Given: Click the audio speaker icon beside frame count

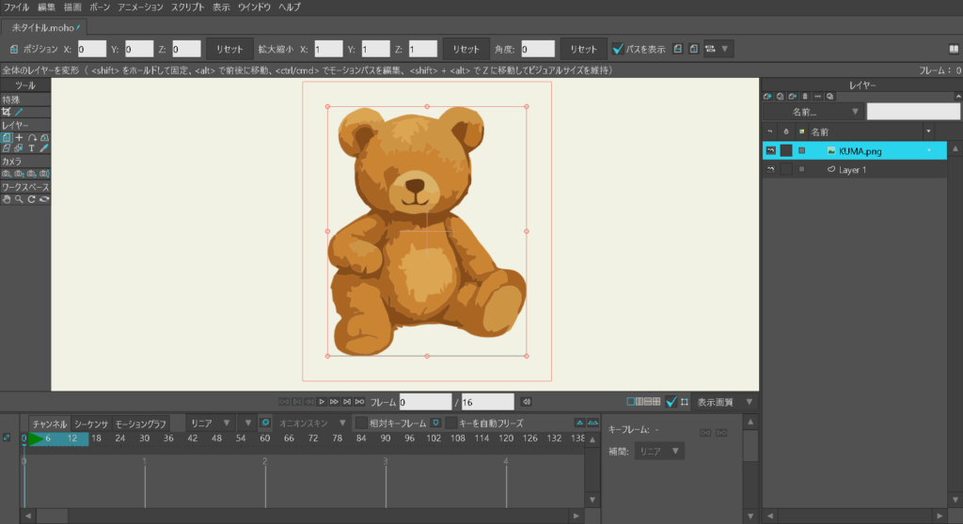Looking at the screenshot, I should click(x=527, y=402).
